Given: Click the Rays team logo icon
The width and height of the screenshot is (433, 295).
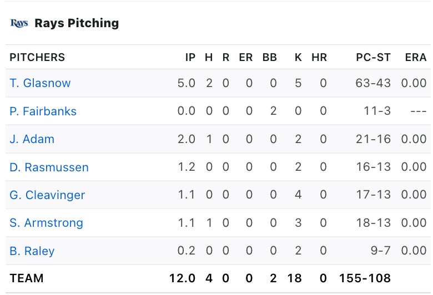Looking at the screenshot, I should coord(19,23).
